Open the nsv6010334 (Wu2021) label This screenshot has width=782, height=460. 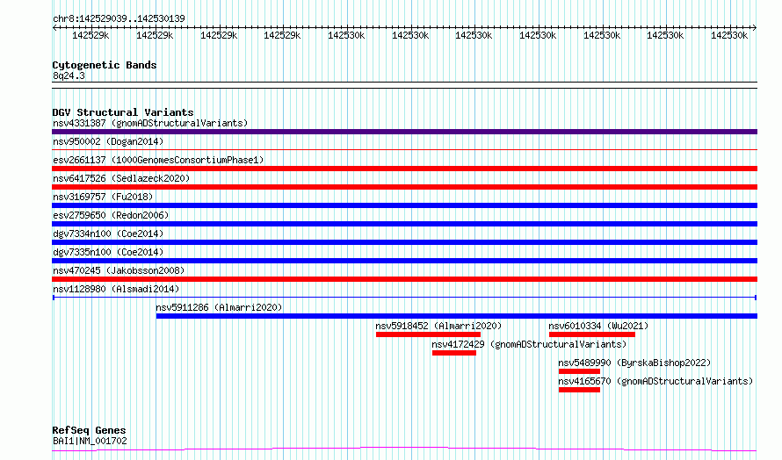(598, 326)
